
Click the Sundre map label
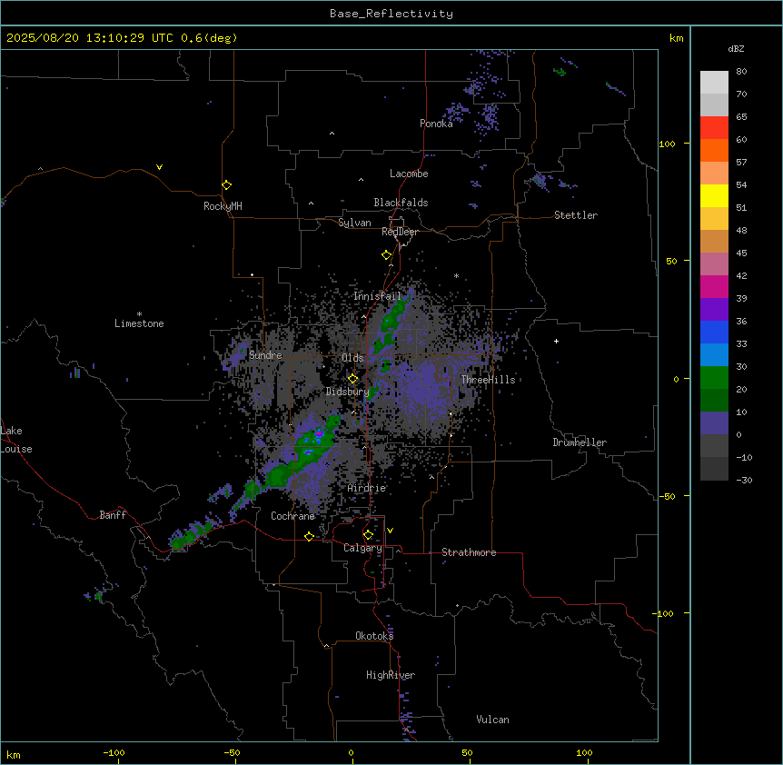[265, 355]
